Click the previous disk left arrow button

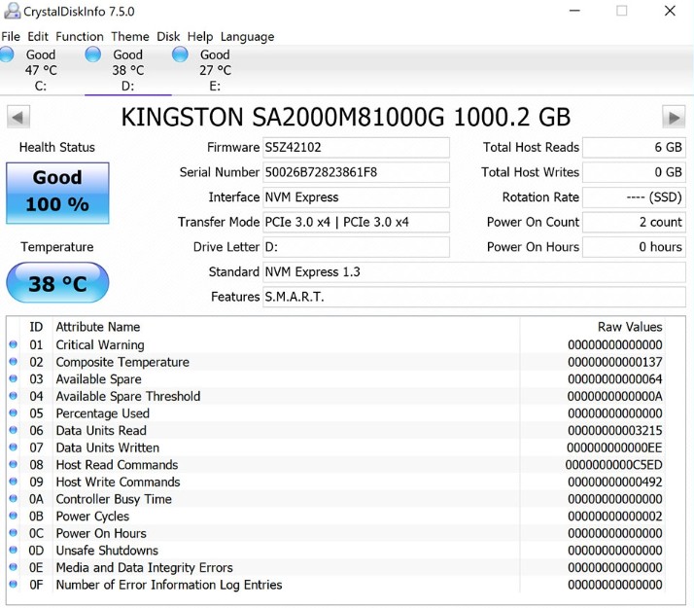[x=17, y=118]
